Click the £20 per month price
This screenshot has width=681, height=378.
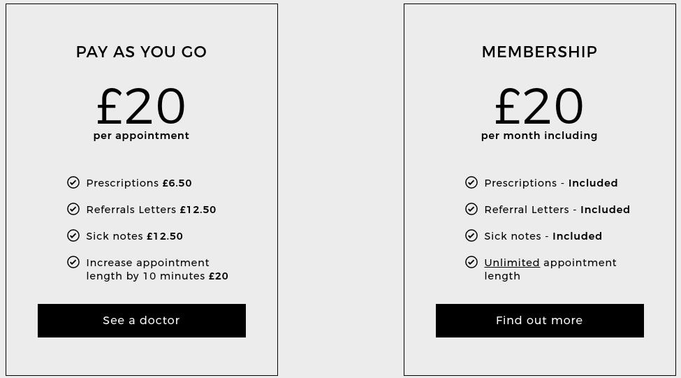click(x=539, y=106)
